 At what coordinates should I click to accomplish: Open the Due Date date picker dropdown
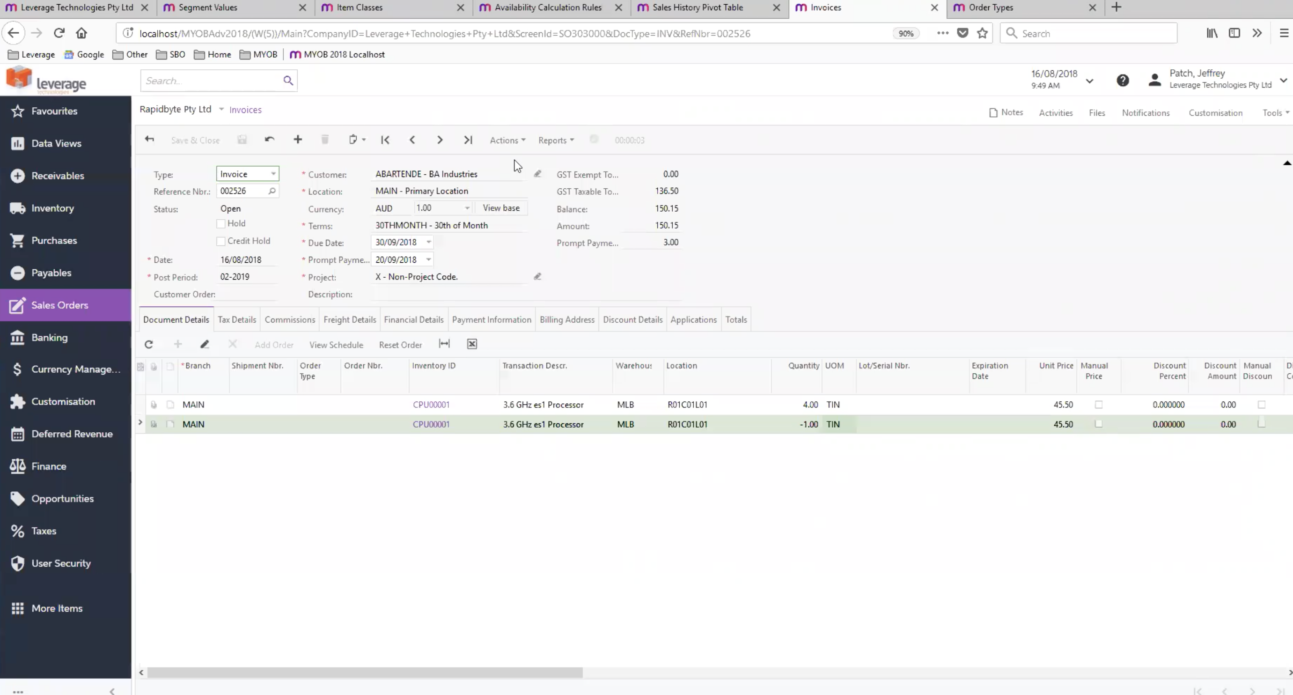pyautogui.click(x=429, y=242)
